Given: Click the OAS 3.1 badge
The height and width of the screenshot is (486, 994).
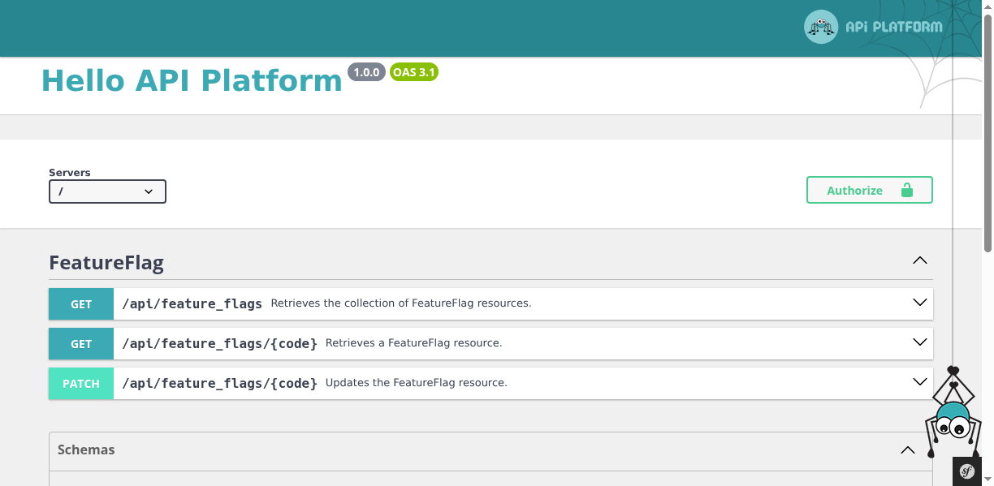Looking at the screenshot, I should (414, 72).
